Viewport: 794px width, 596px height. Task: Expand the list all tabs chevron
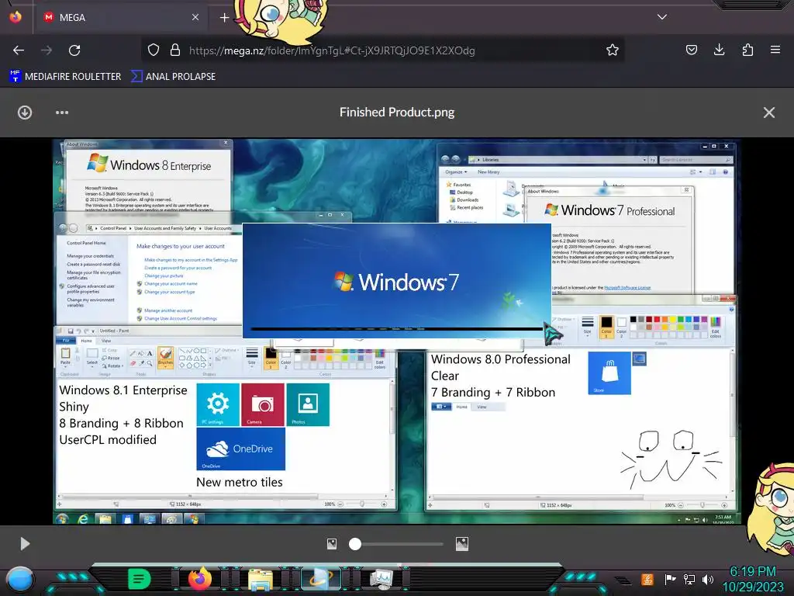(662, 17)
